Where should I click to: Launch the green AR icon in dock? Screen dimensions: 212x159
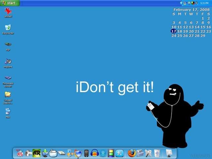[x=36, y=153]
